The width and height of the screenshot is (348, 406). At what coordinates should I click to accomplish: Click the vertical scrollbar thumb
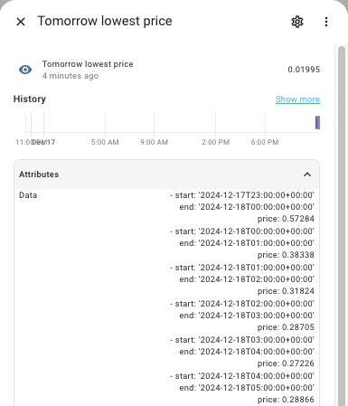(x=342, y=226)
